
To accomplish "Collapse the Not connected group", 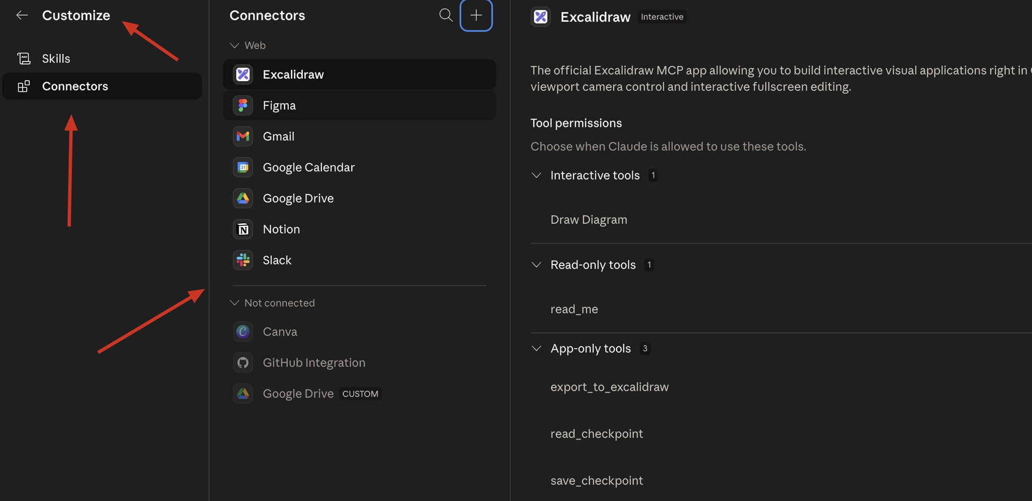I will 234,303.
